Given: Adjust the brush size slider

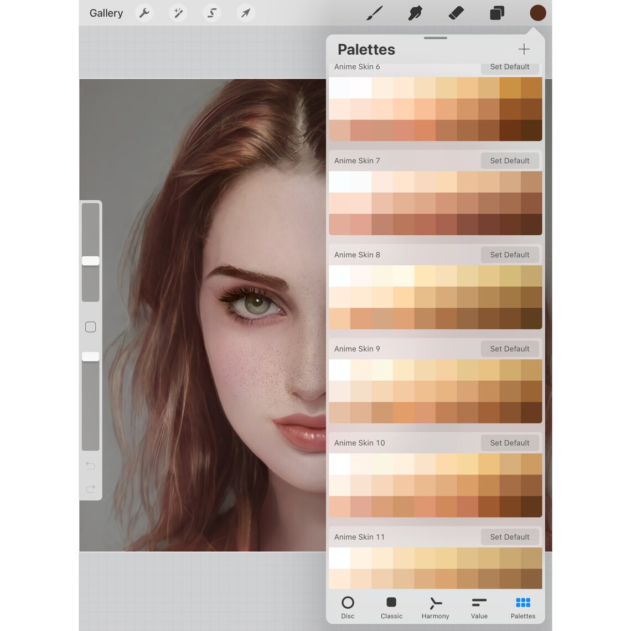Looking at the screenshot, I should click(90, 260).
